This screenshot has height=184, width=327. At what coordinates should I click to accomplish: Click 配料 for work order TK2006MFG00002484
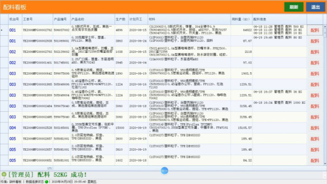(x=314, y=106)
